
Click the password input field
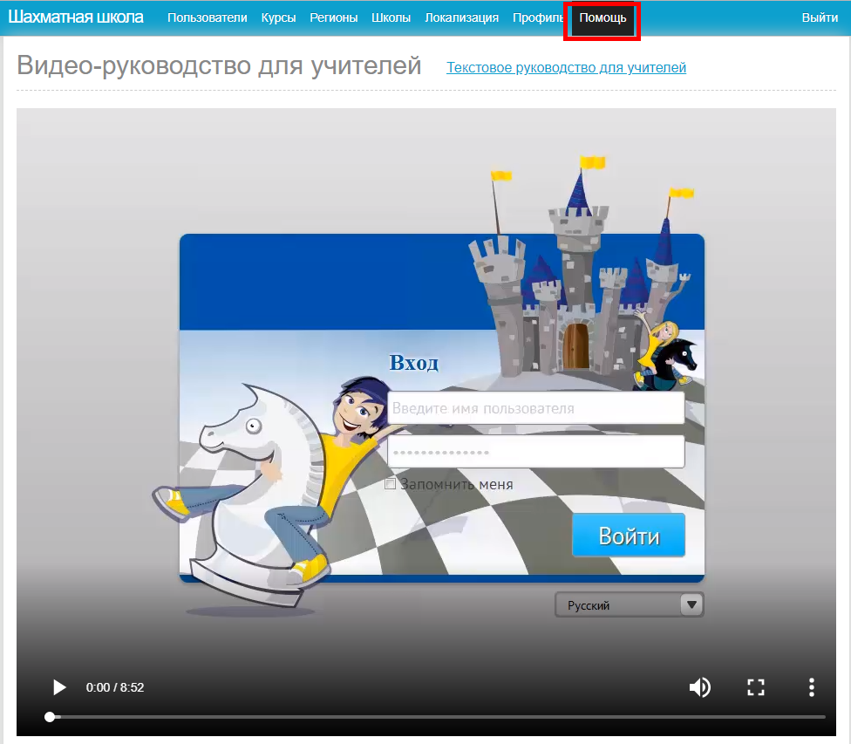click(535, 452)
